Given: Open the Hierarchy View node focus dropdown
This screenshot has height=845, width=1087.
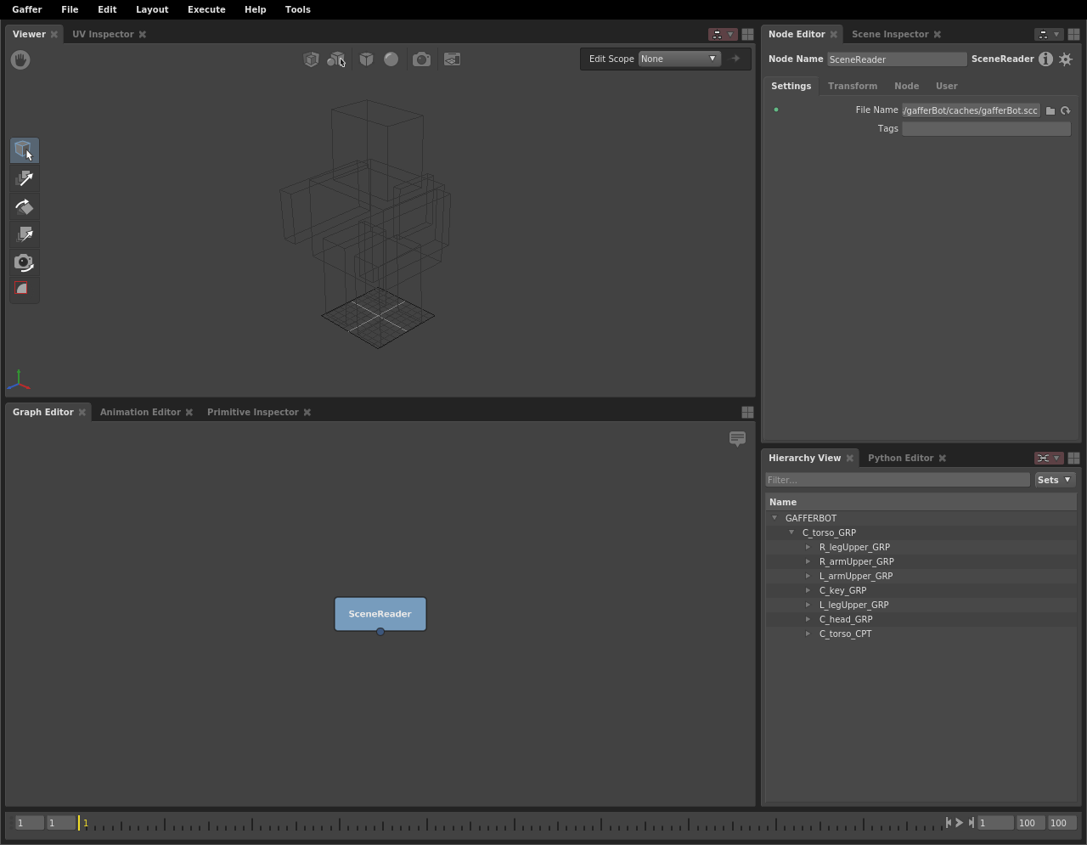Looking at the screenshot, I should point(1049,459).
